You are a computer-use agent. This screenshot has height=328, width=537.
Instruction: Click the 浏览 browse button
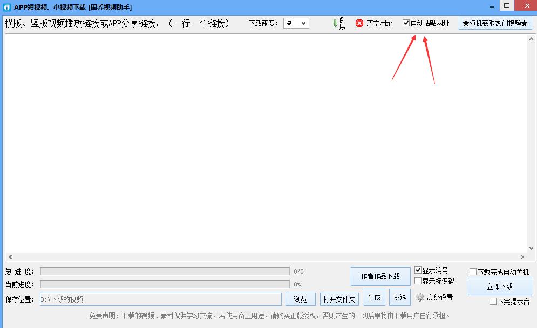tap(301, 299)
